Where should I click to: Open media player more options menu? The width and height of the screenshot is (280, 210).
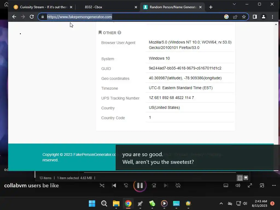(x=274, y=186)
